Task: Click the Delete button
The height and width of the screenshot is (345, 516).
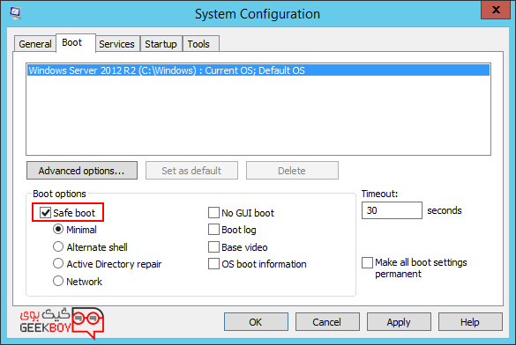Action: point(292,171)
